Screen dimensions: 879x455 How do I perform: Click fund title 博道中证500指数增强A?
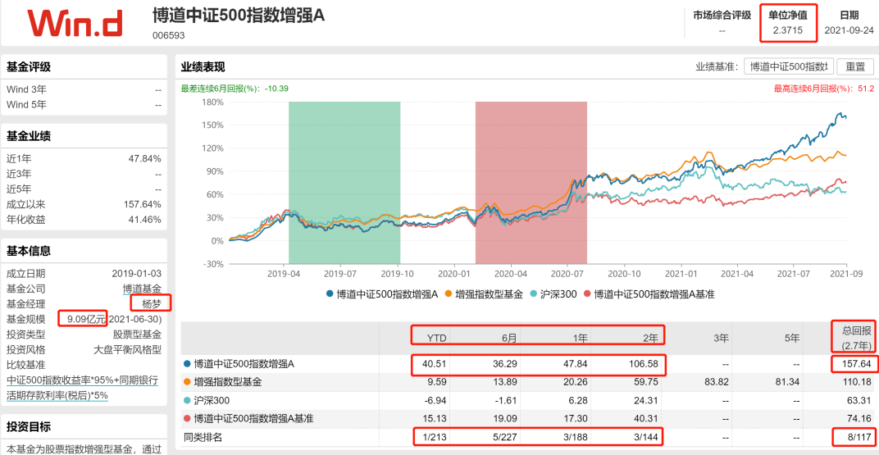click(239, 15)
